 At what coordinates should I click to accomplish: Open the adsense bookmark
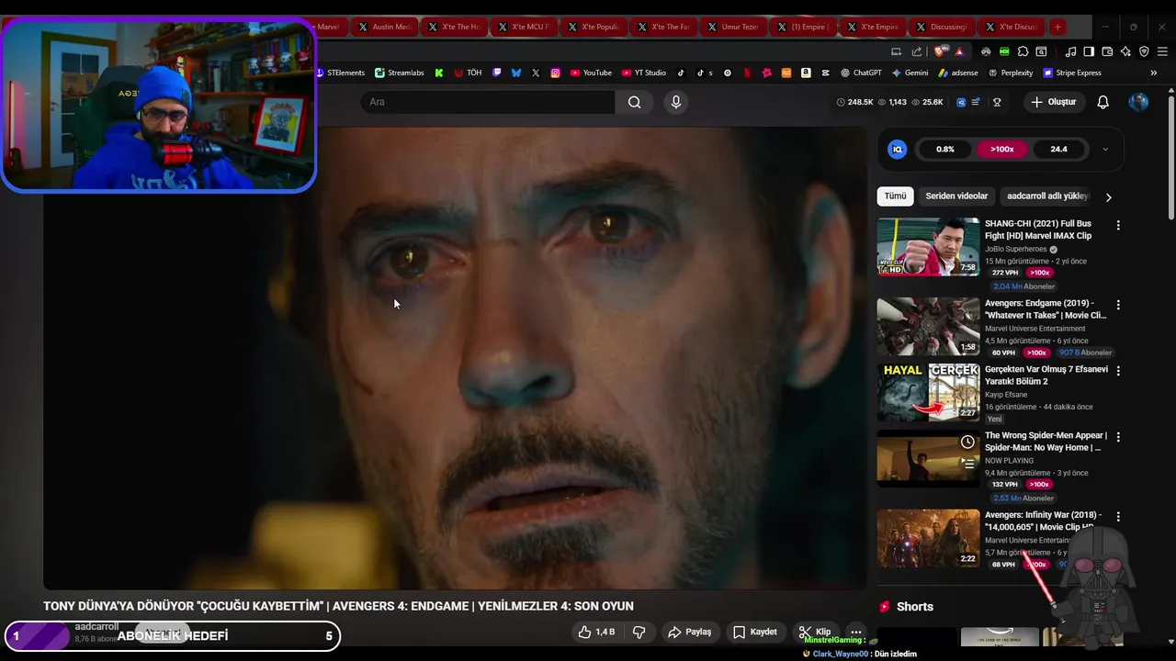tap(958, 73)
